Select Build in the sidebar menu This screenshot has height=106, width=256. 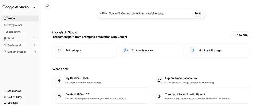coord(20,38)
